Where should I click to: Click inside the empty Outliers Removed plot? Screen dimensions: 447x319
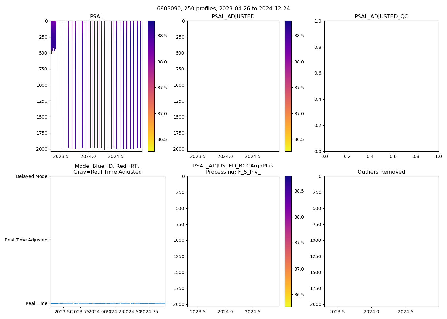click(x=381, y=241)
